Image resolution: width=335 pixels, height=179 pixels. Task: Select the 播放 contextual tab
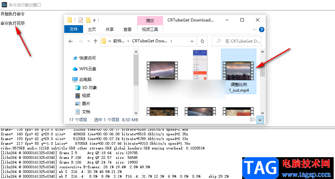150,20
